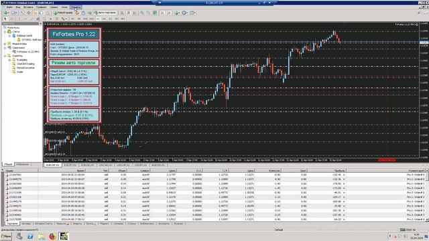This screenshot has height=241, width=429.
Task: Expand the Индикаторы tree node
Action: 5,44
